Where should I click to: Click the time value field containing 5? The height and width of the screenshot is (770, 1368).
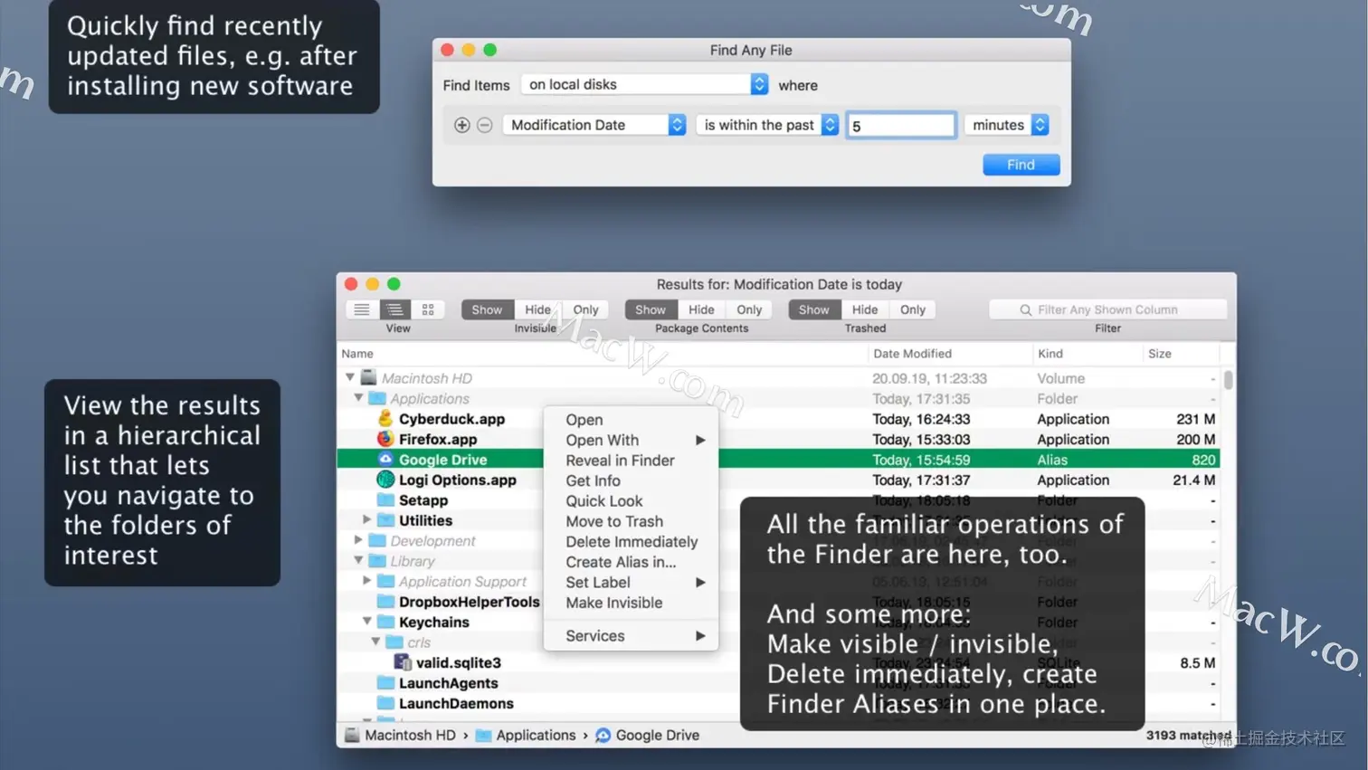901,125
